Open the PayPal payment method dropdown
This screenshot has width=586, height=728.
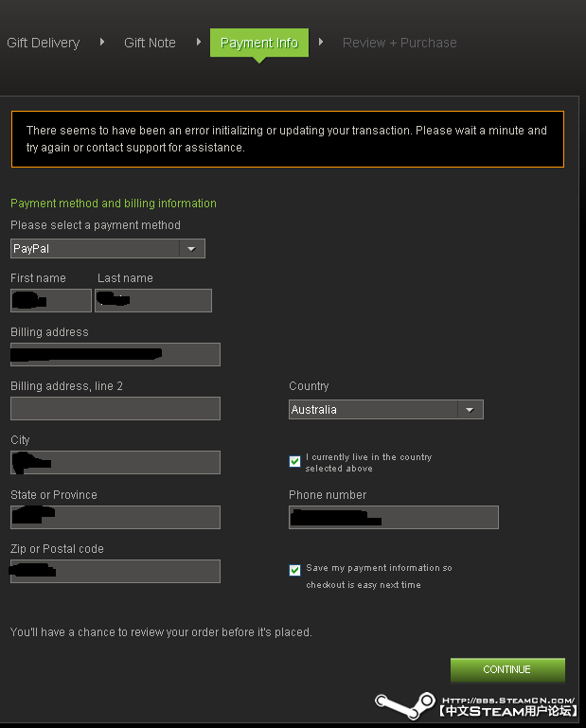108,249
